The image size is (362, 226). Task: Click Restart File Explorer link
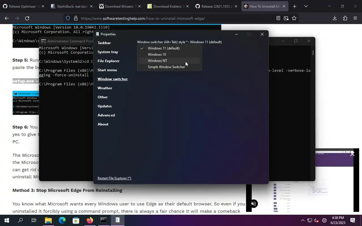click(114, 178)
